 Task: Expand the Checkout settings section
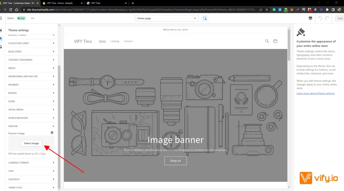click(31, 179)
